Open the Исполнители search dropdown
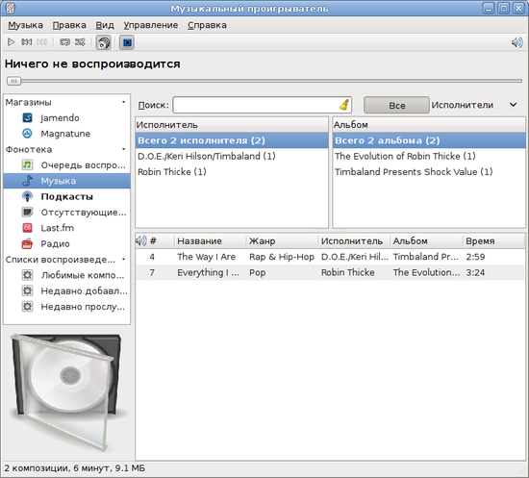 pyautogui.click(x=474, y=105)
